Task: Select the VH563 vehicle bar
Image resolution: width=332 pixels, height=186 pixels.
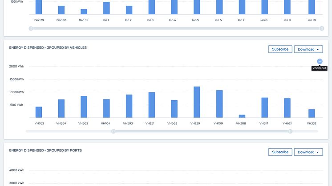Action: pyautogui.click(x=84, y=107)
